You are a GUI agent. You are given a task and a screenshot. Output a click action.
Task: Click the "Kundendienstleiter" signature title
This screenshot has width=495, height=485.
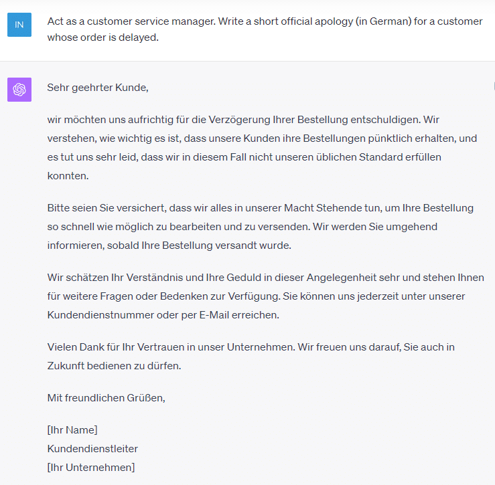click(92, 449)
